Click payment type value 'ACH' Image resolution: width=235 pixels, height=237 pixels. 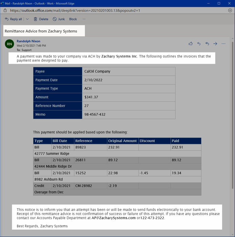88,88
